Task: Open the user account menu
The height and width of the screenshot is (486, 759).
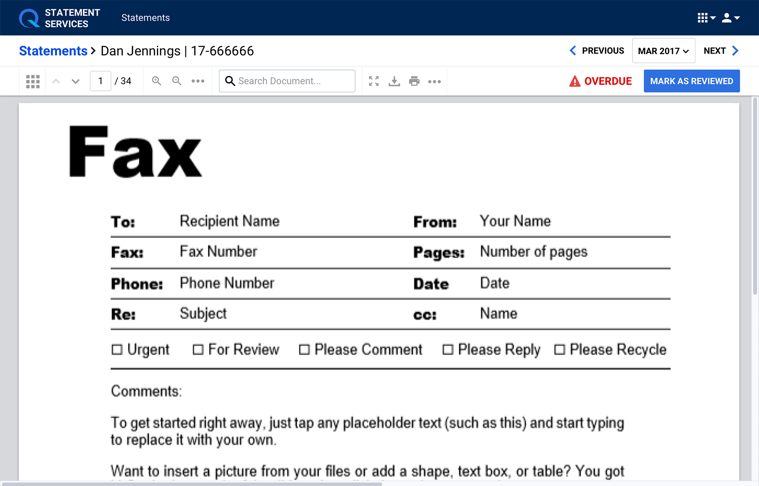Action: pos(731,18)
